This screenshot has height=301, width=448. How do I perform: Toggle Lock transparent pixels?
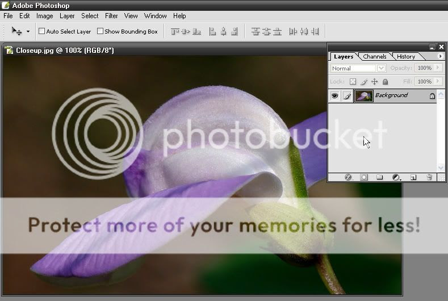point(353,82)
